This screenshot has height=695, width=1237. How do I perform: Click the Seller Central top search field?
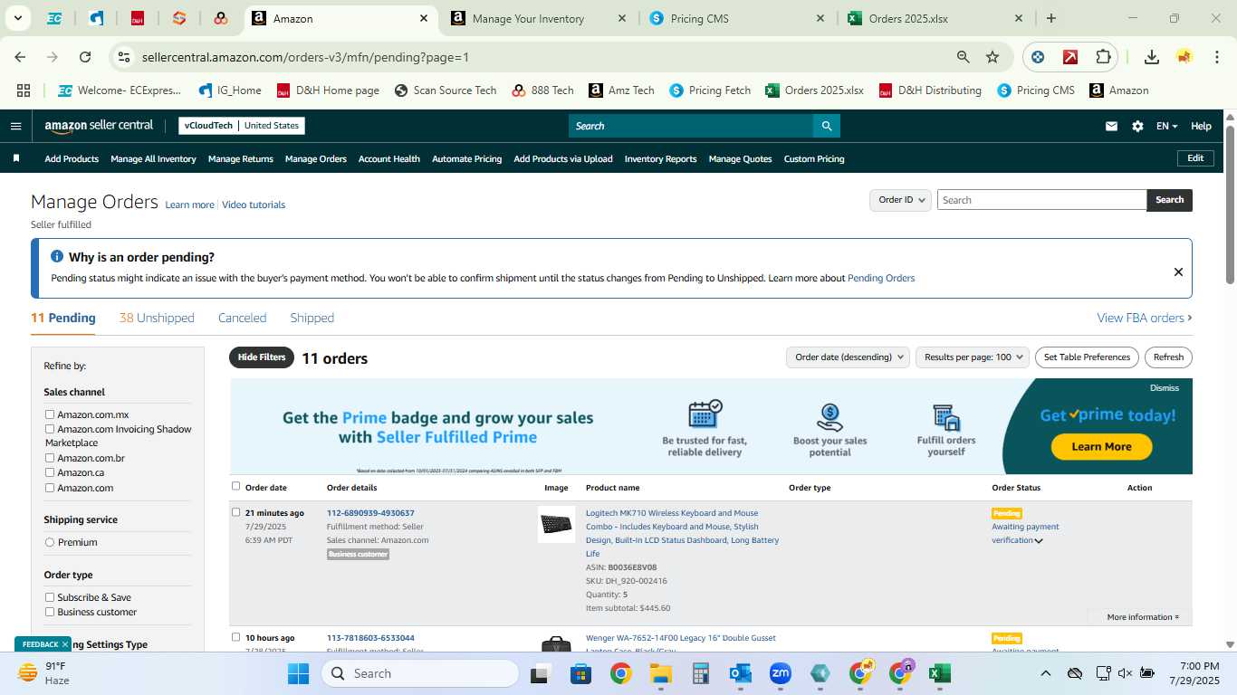click(x=690, y=126)
